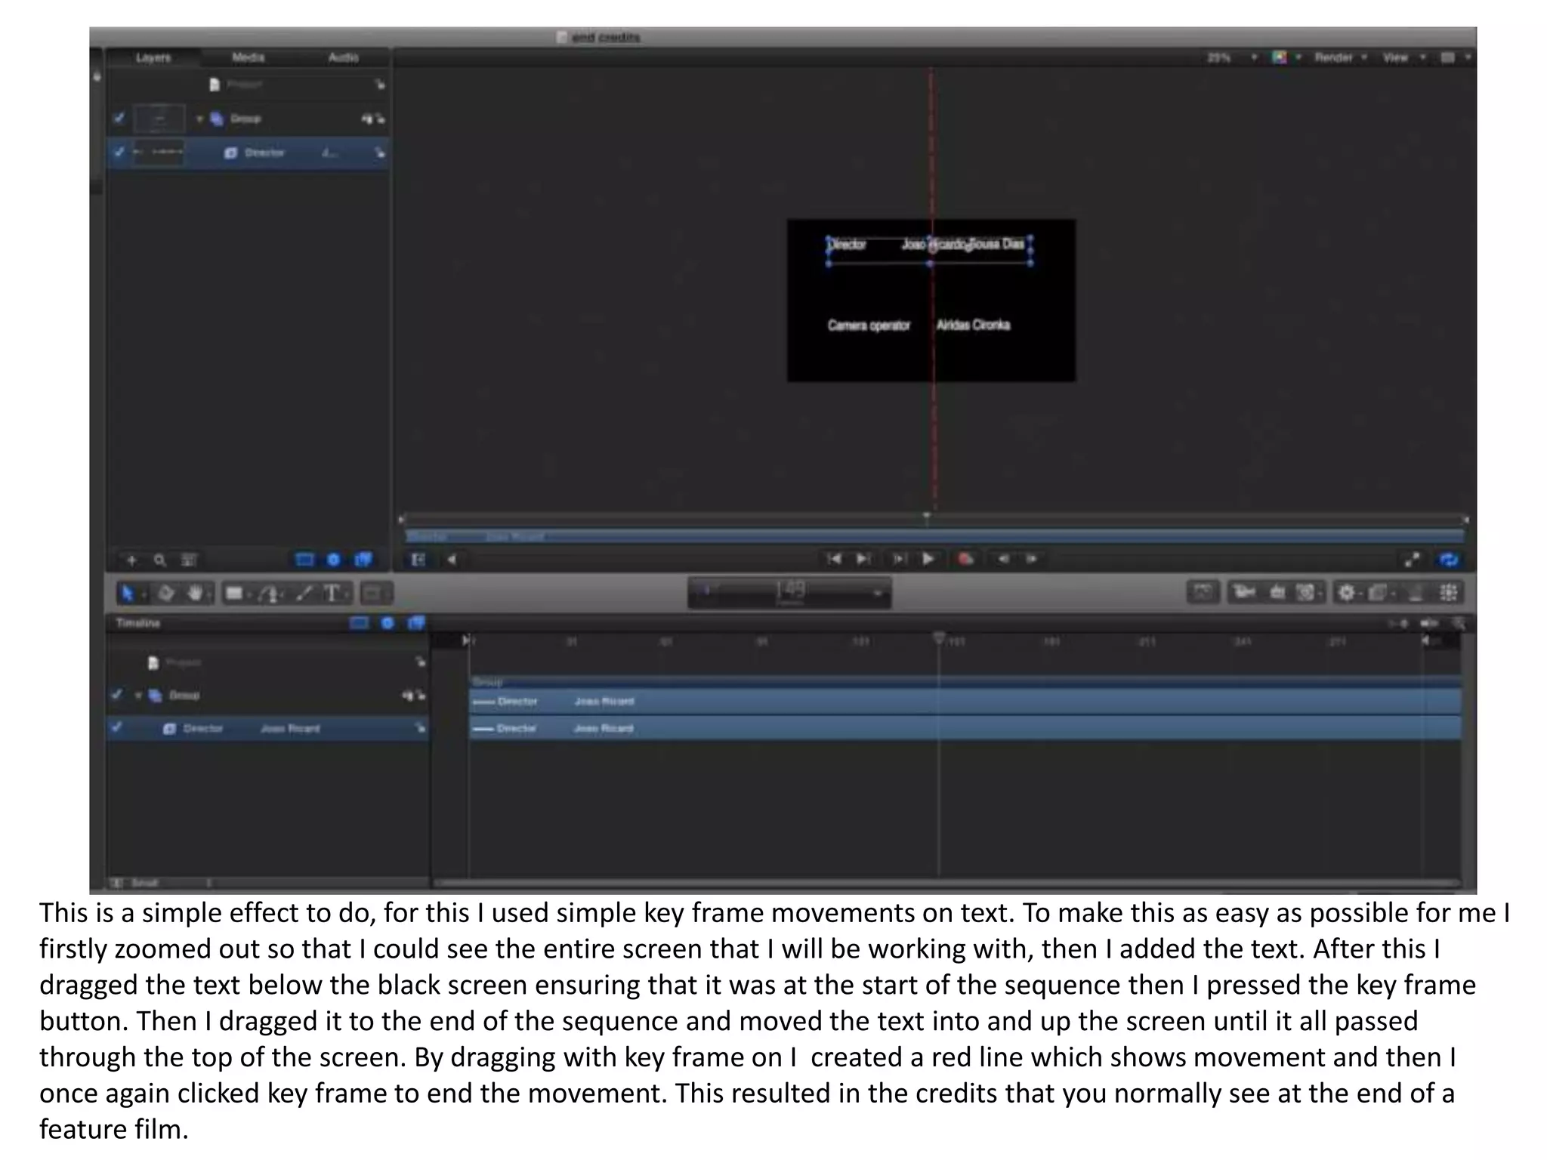Viewport: 1547px width, 1160px height.
Task: Select the Pan hand tool
Action: [195, 594]
